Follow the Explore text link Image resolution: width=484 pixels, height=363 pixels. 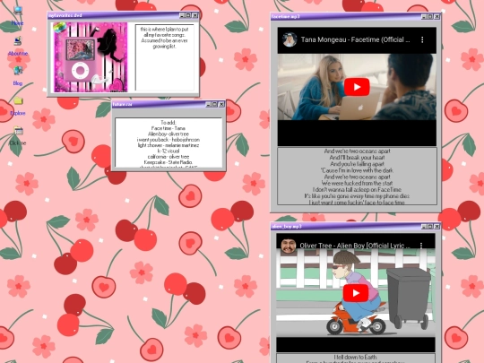18,113
